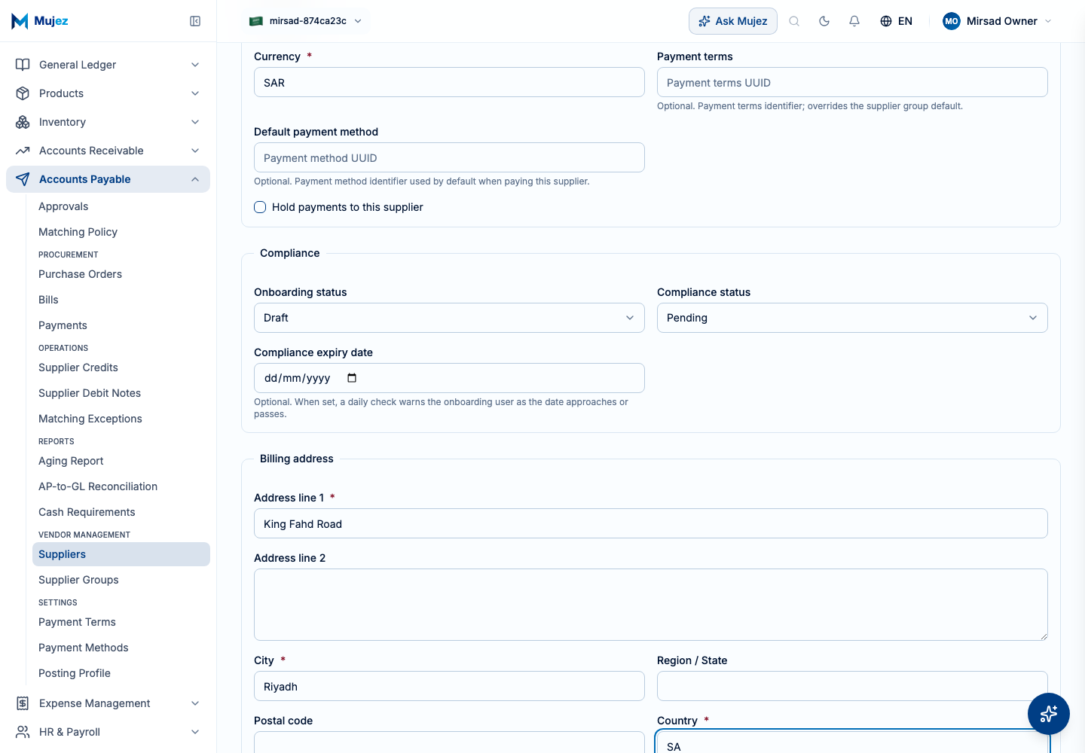The width and height of the screenshot is (1085, 753).
Task: Edit the City field
Action: [x=449, y=686]
